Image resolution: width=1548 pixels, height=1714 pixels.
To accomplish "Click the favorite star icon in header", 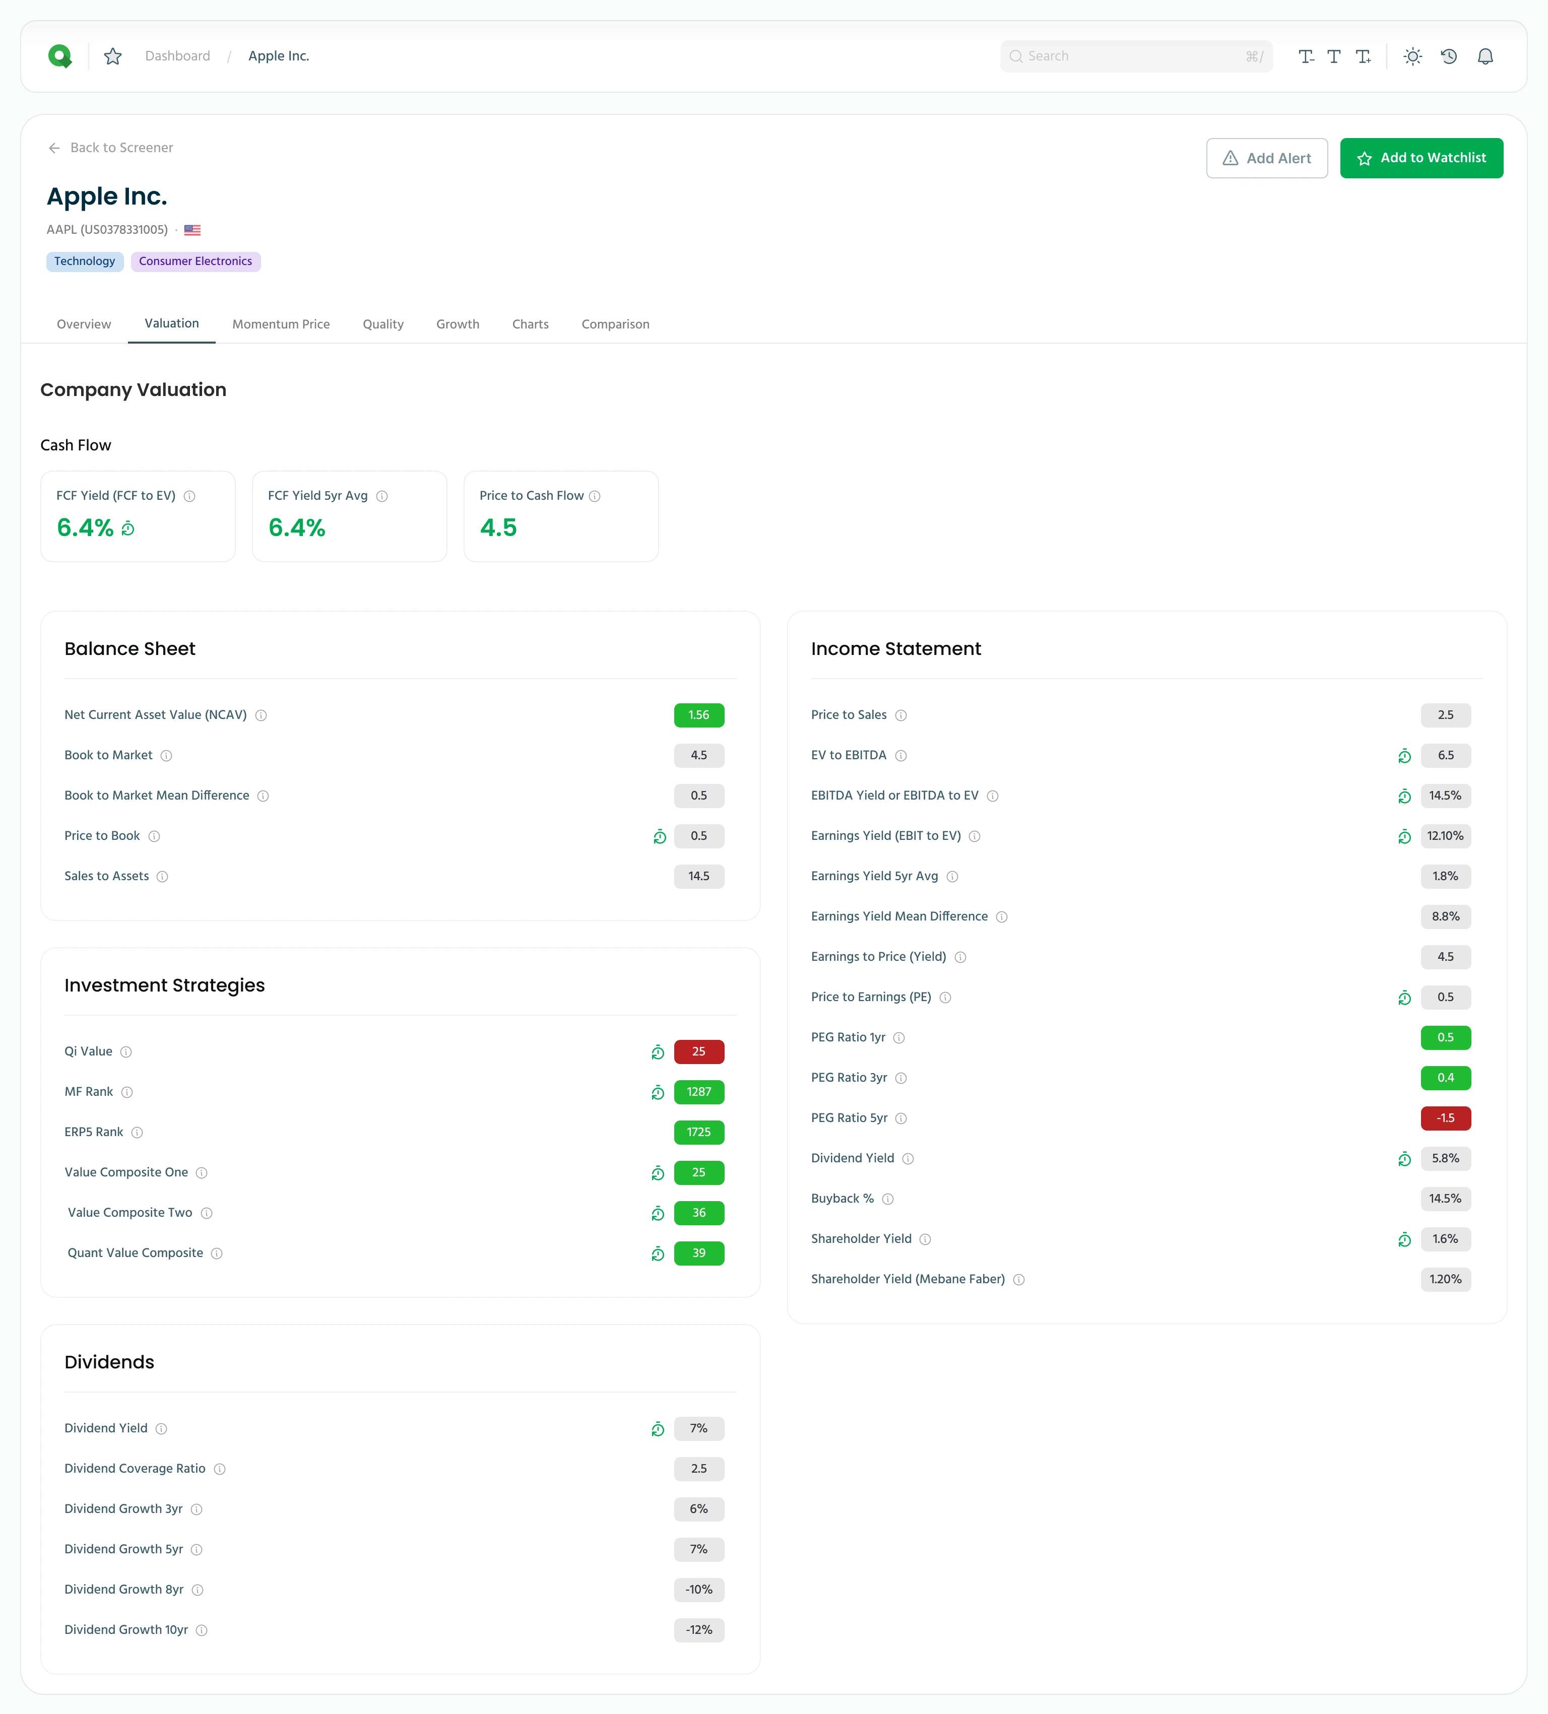I will click(x=112, y=56).
